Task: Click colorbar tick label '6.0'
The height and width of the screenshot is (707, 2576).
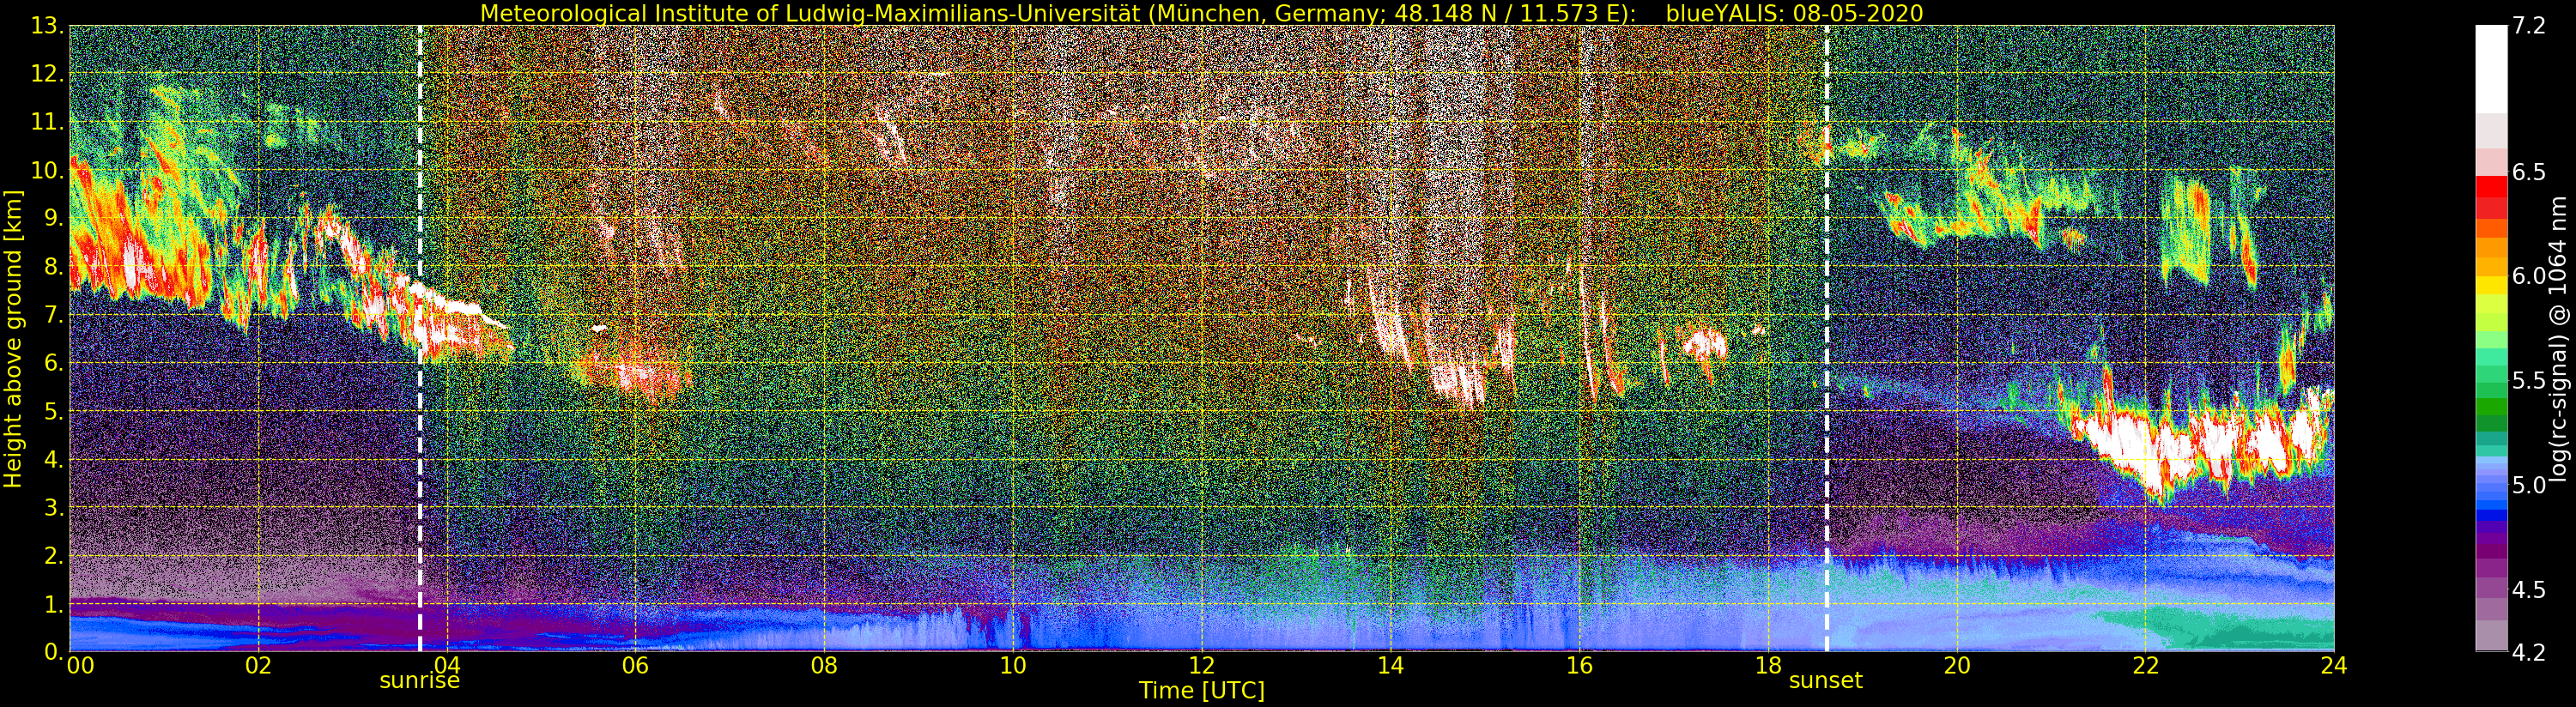Action: click(2529, 276)
